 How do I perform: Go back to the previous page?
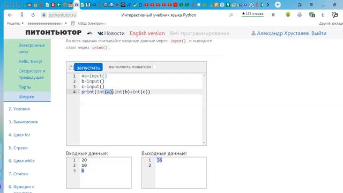coord(10,15)
